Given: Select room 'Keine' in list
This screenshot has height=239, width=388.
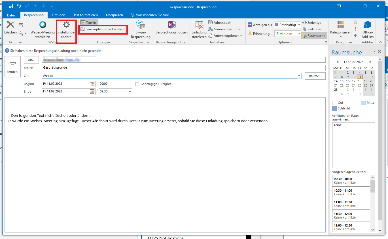Looking at the screenshot, I should pyautogui.click(x=353, y=125).
